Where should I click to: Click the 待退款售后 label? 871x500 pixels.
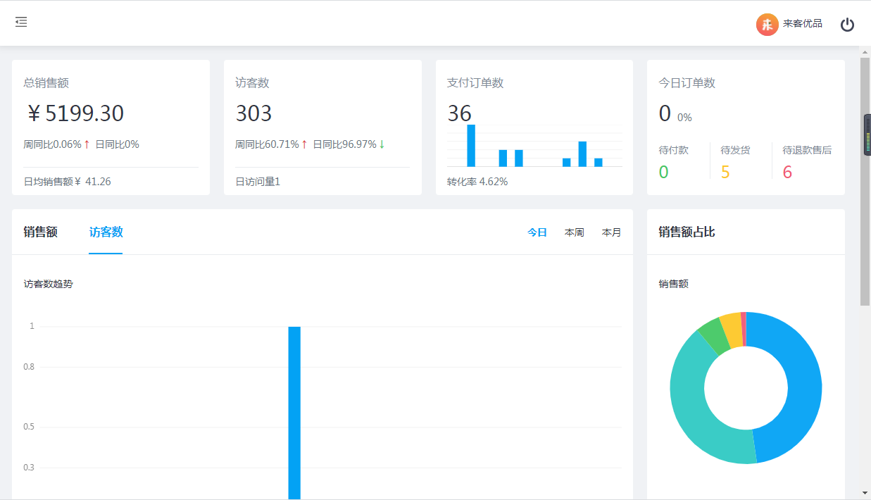coord(807,150)
